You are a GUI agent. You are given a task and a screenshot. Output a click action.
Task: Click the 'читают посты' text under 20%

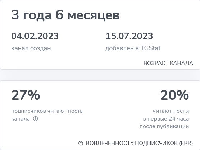pyautogui.click(x=171, y=111)
